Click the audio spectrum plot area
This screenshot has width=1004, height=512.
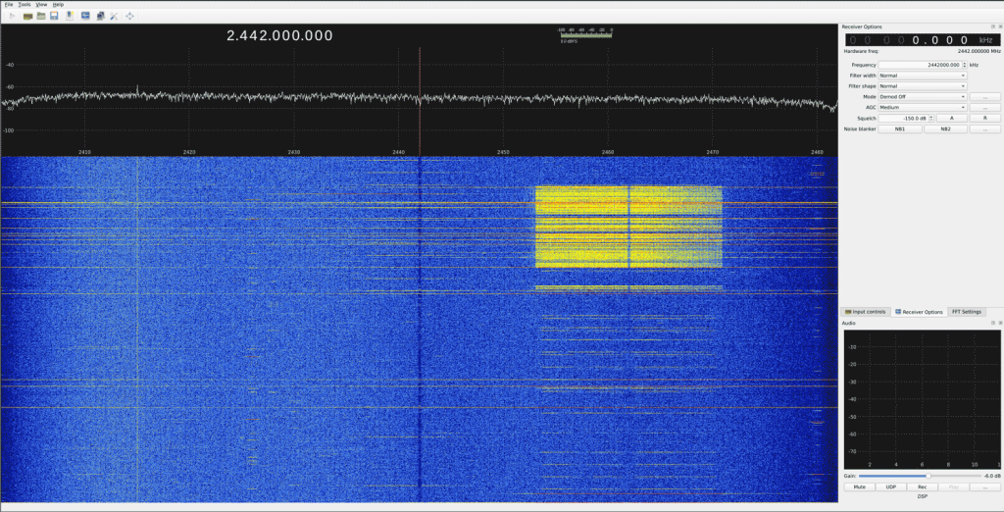(922, 398)
